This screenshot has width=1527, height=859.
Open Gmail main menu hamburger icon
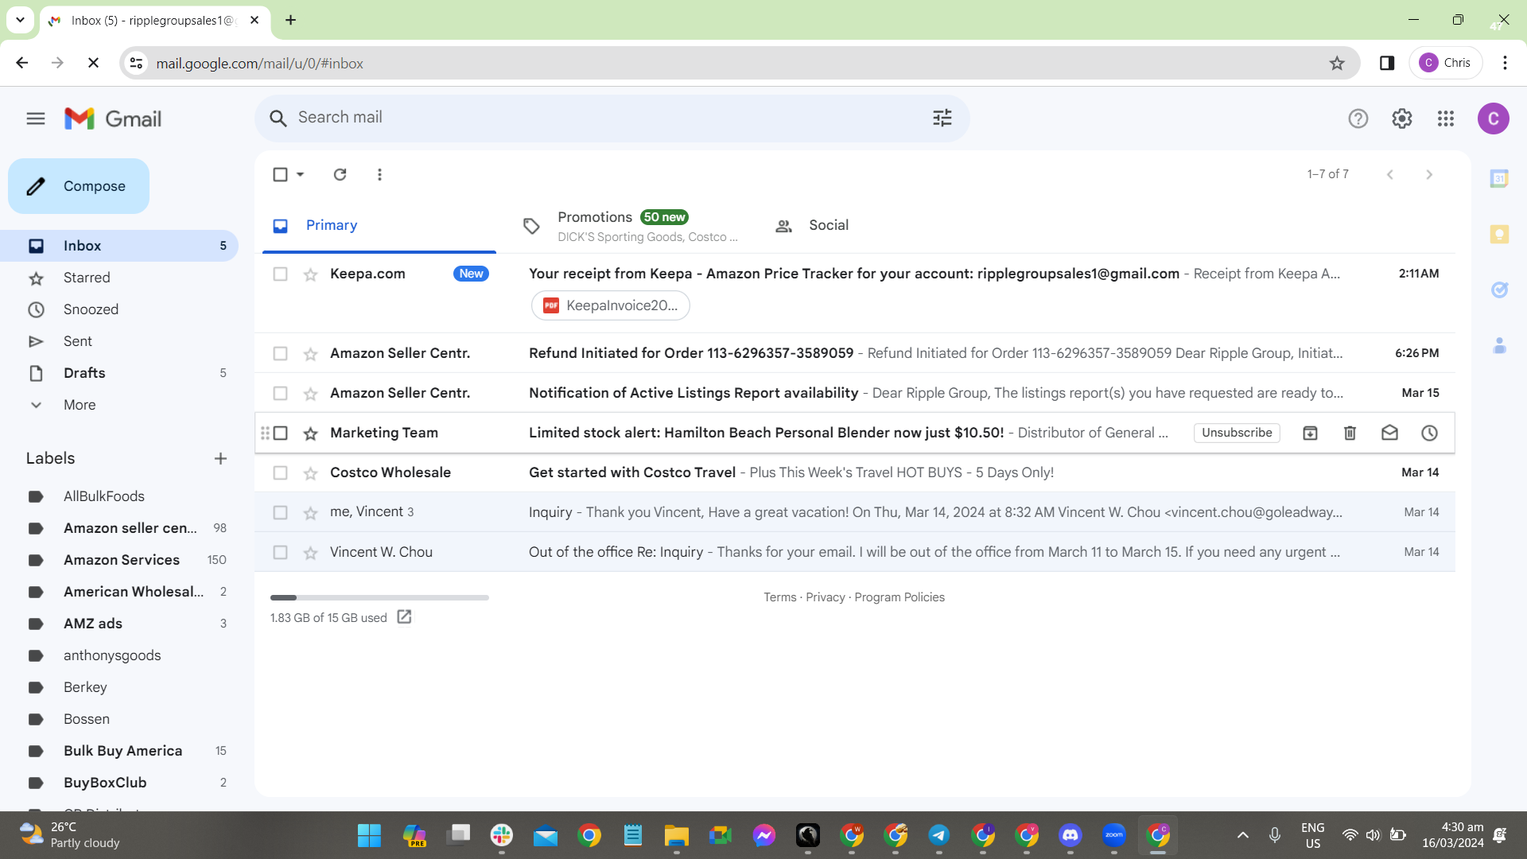36,119
